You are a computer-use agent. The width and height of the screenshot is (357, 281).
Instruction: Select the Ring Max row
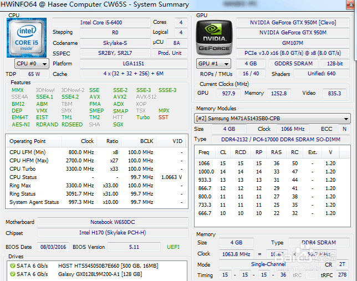point(96,186)
